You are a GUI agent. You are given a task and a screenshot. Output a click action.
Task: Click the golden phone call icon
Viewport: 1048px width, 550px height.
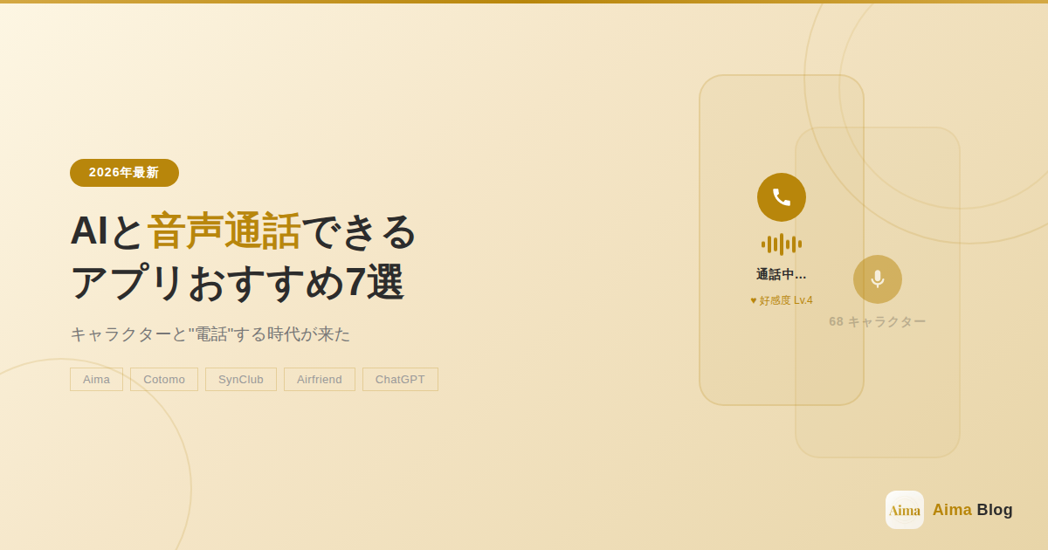782,197
